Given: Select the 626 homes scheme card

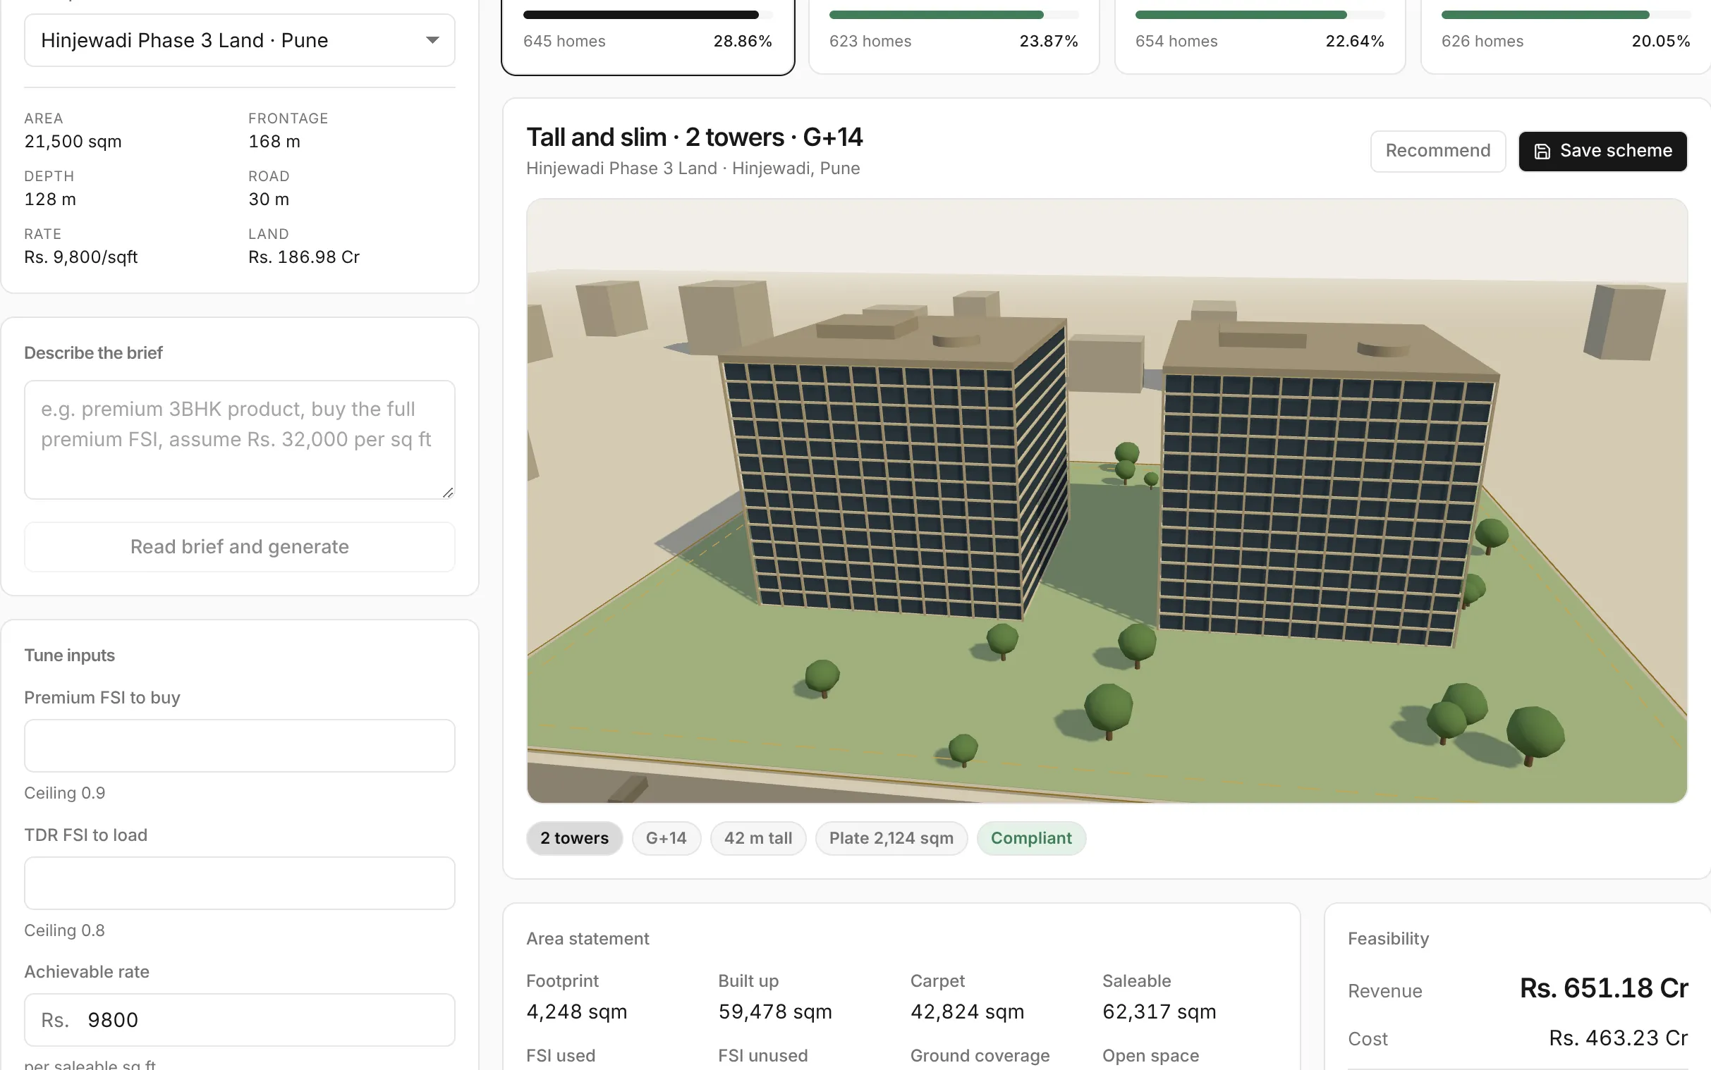Looking at the screenshot, I should (x=1566, y=35).
